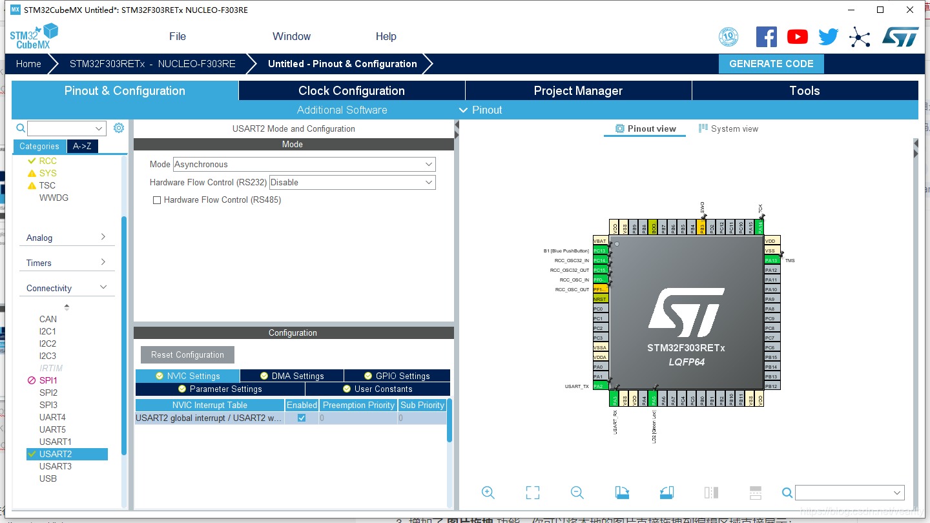Image resolution: width=930 pixels, height=523 pixels.
Task: Select pin PA13 labeled TMS
Action: point(772,260)
